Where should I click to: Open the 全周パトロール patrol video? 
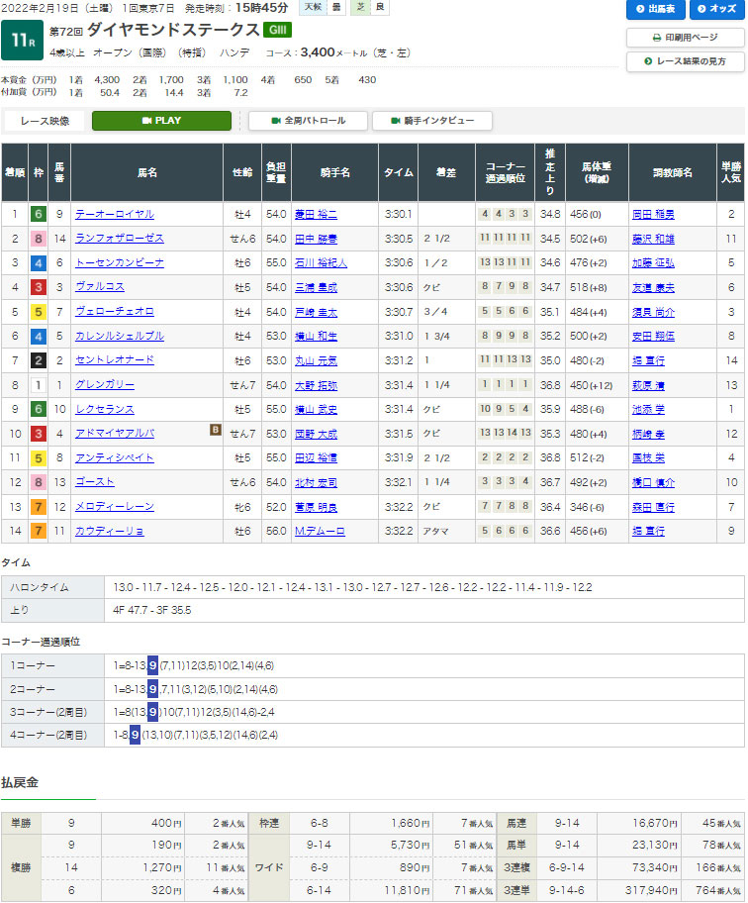[307, 121]
